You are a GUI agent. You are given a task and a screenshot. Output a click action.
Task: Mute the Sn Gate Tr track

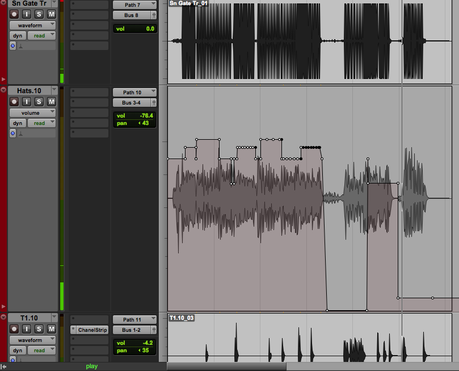52,14
